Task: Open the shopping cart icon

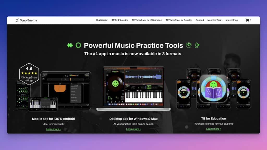Action: click(x=247, y=20)
